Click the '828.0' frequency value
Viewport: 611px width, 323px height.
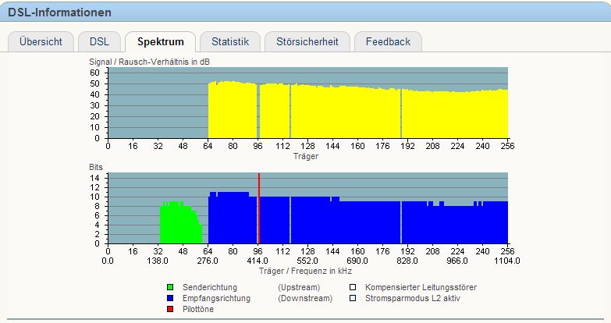(407, 261)
